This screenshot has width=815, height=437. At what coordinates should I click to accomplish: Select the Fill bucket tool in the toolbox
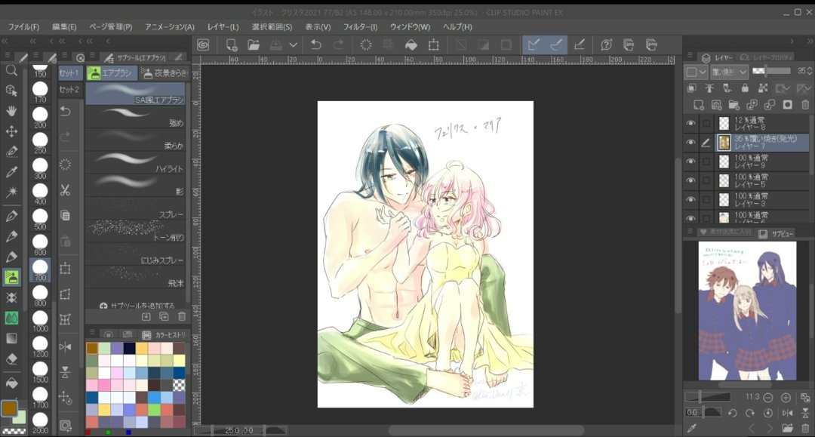click(x=11, y=383)
